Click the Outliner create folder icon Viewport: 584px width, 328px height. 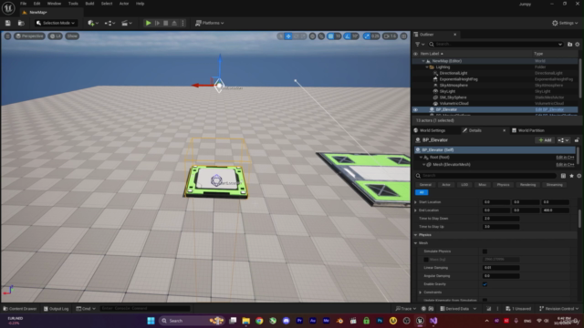569,45
